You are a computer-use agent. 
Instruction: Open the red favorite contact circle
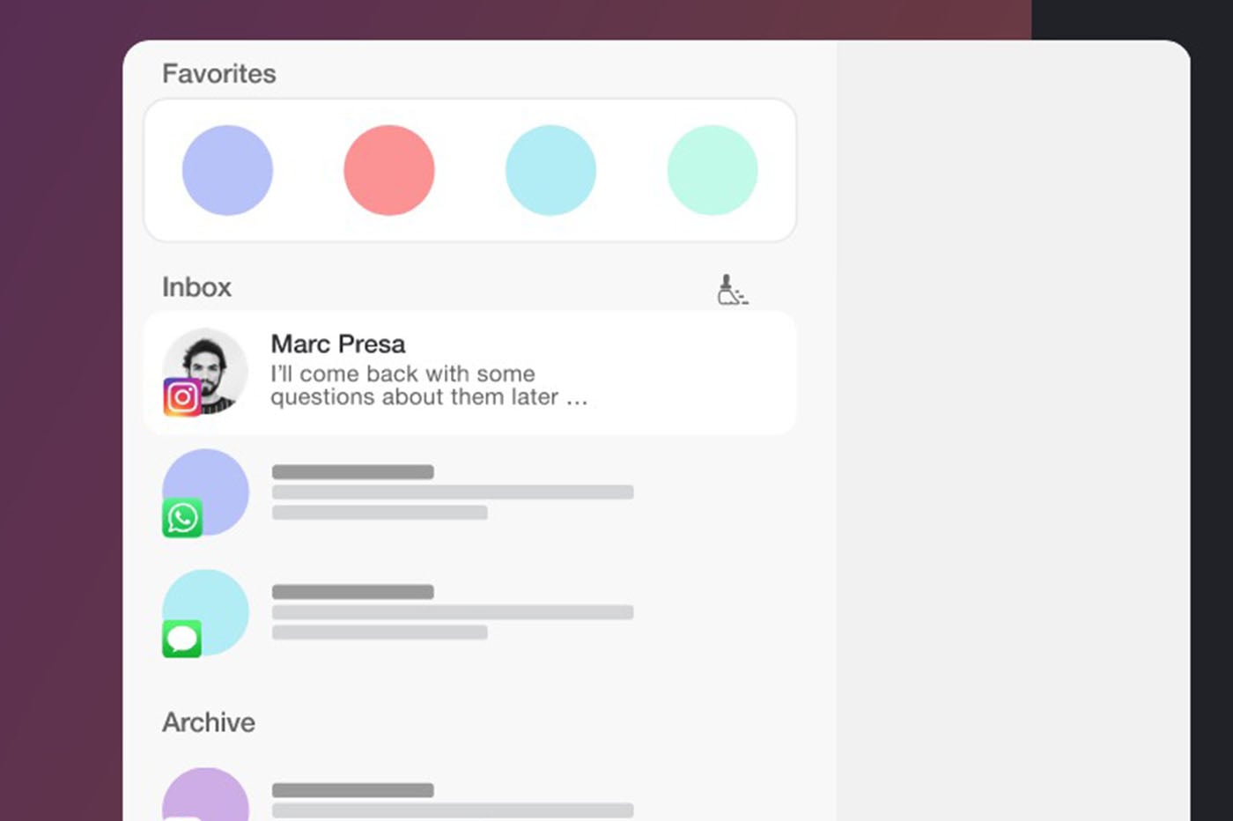(389, 170)
